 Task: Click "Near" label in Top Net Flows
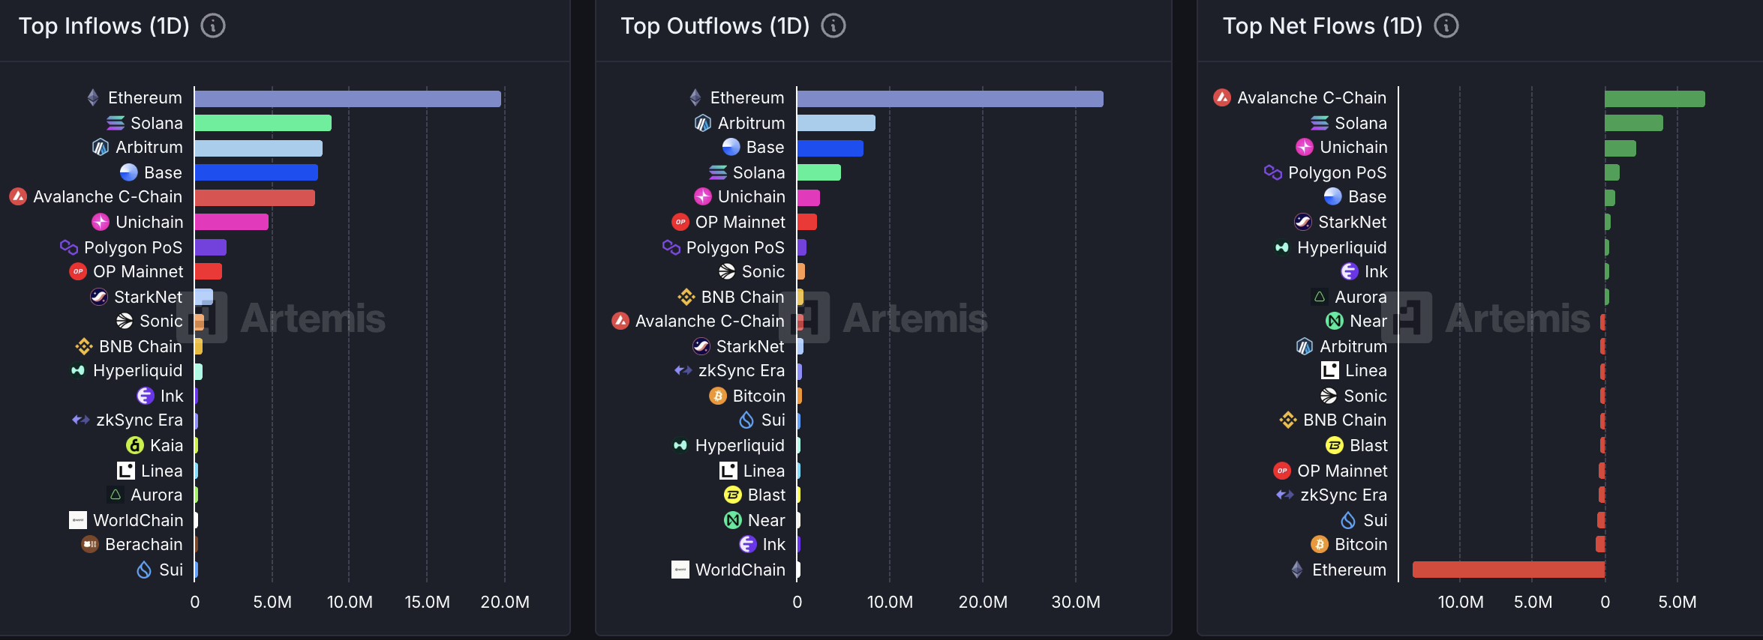click(1369, 321)
